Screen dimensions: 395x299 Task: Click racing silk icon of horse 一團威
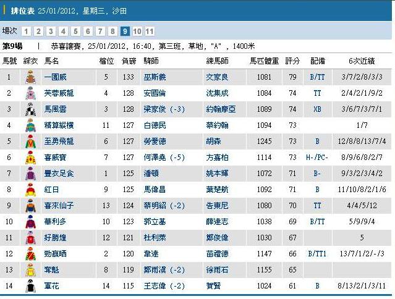coord(30,77)
